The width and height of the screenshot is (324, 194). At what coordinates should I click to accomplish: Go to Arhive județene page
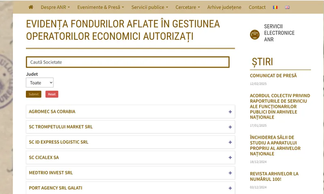[x=224, y=7]
